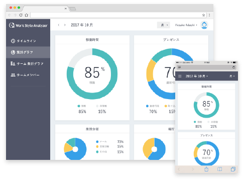The image size is (244, 181).
Task: Click the people icon beside チームメンバー
Action: [13, 75]
